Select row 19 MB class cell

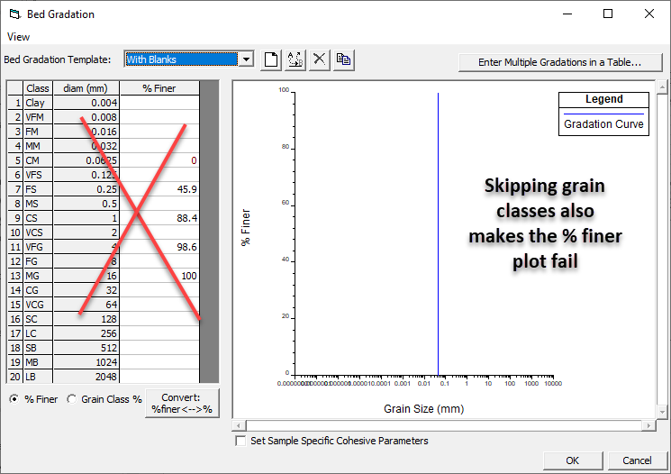tap(38, 362)
